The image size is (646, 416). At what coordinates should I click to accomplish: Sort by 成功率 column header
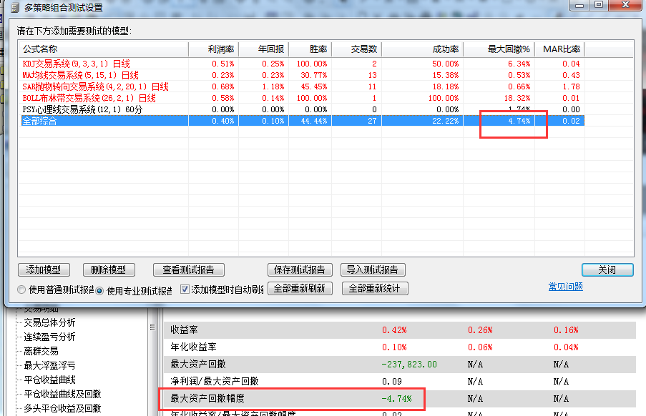[423, 49]
